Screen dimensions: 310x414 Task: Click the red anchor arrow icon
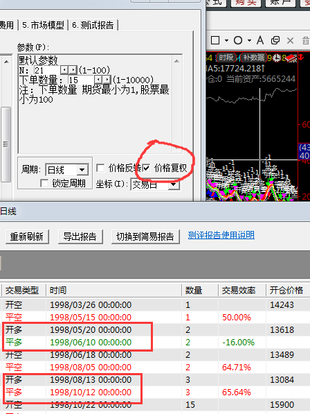pyautogui.click(x=301, y=58)
